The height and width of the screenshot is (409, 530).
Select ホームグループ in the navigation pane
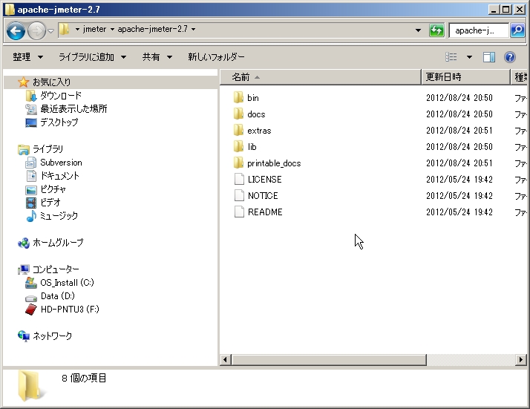pos(57,243)
